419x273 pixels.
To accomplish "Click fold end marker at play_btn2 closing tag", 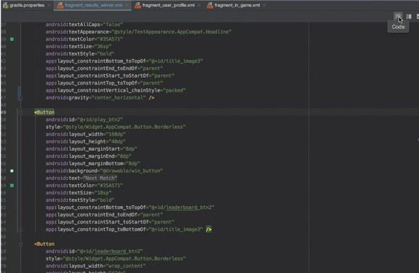I will 21,229.
